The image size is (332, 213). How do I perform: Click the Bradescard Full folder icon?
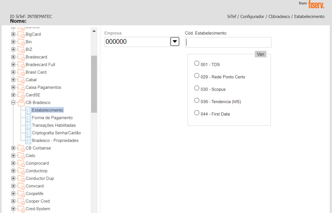coord(21,65)
